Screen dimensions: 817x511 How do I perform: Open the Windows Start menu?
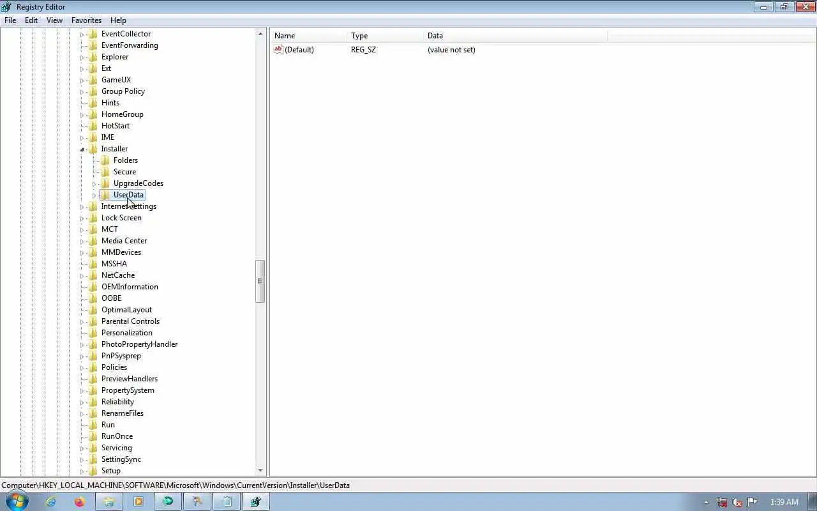tap(17, 501)
